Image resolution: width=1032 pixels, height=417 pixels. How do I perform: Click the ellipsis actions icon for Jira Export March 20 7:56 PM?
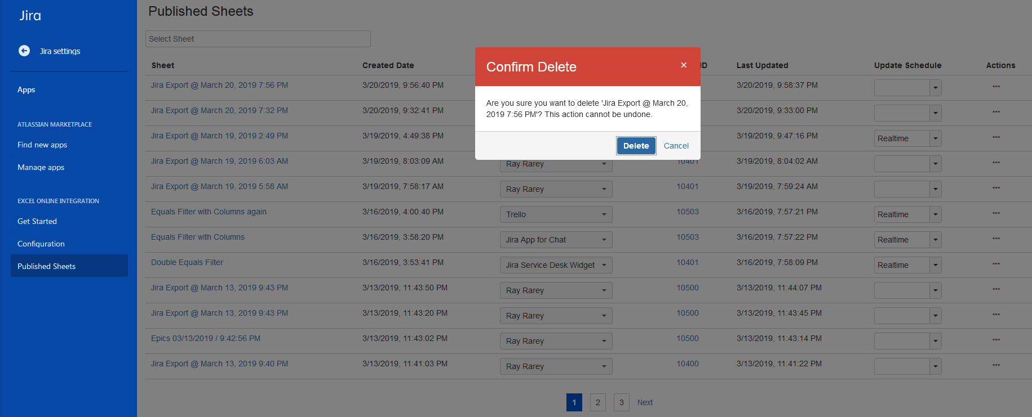click(x=996, y=87)
